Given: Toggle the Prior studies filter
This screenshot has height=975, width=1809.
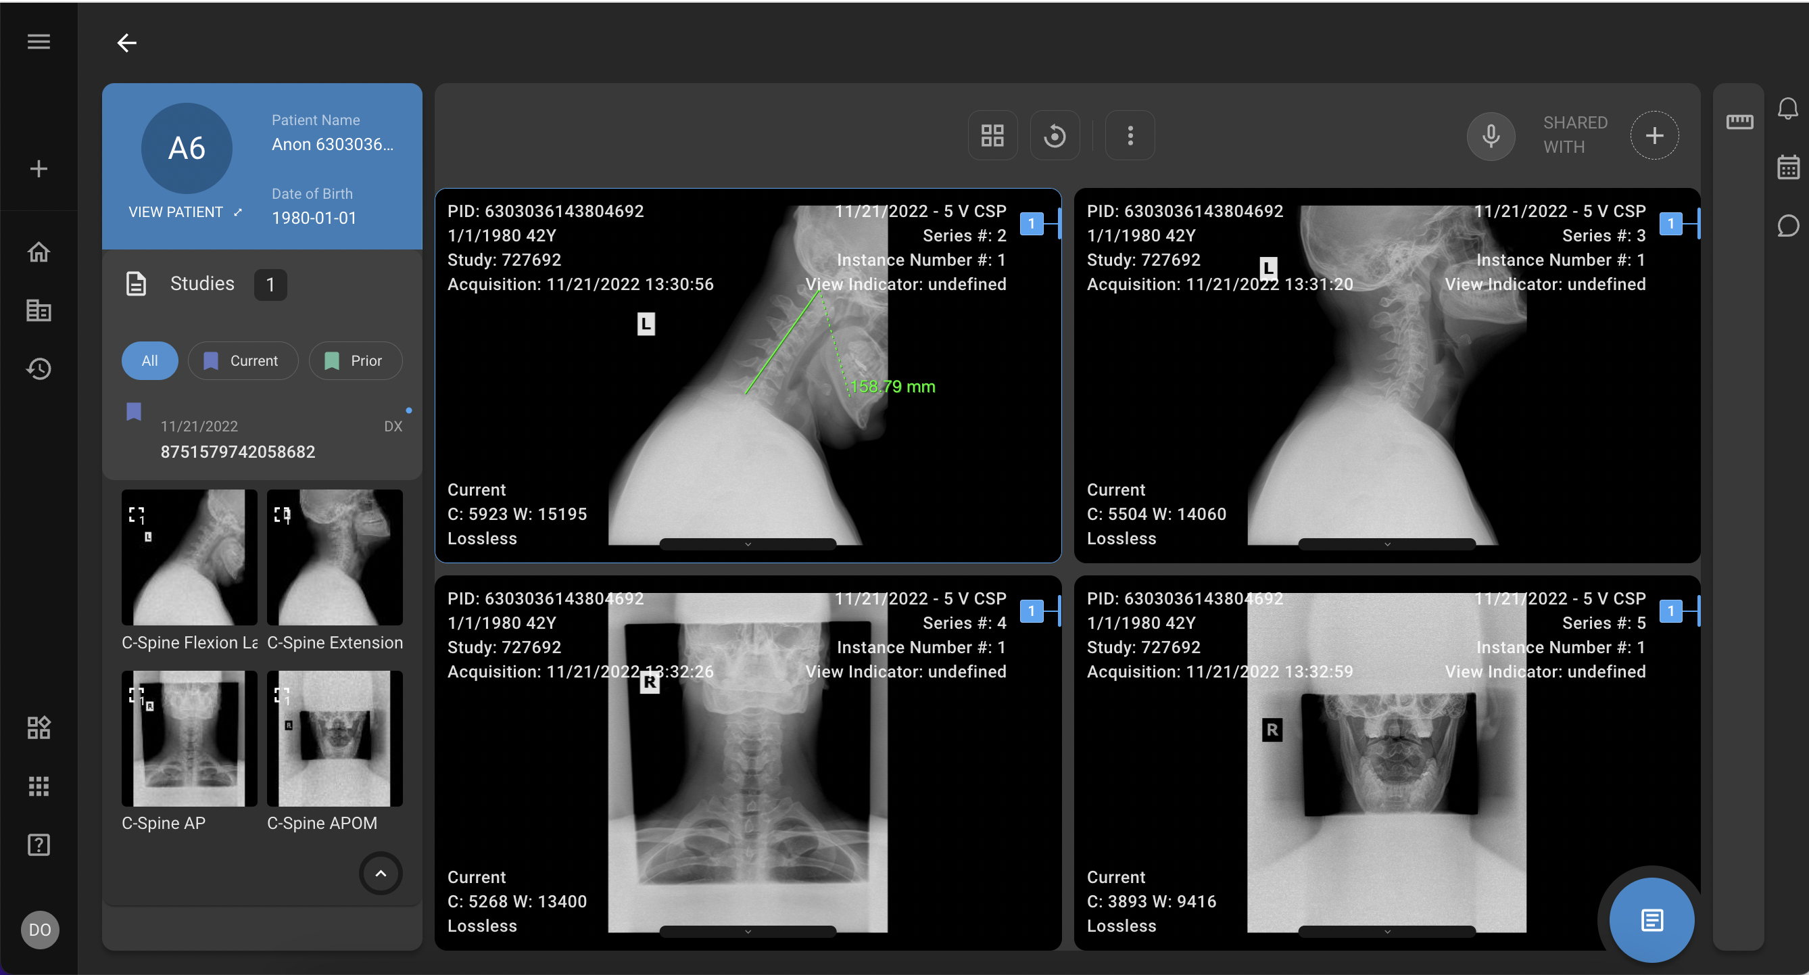Looking at the screenshot, I should tap(356, 360).
